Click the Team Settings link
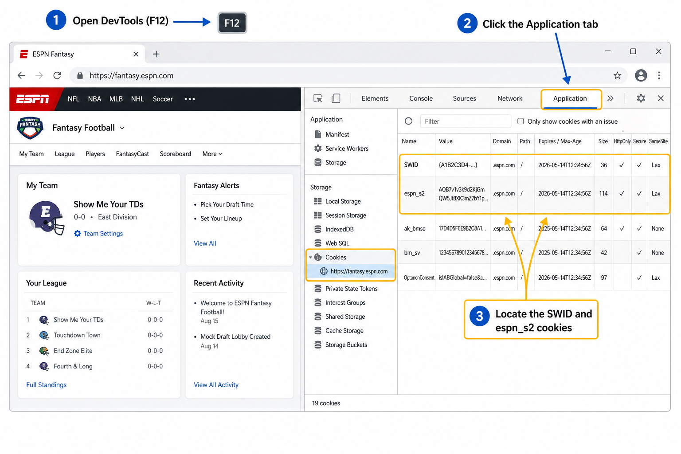 point(103,233)
